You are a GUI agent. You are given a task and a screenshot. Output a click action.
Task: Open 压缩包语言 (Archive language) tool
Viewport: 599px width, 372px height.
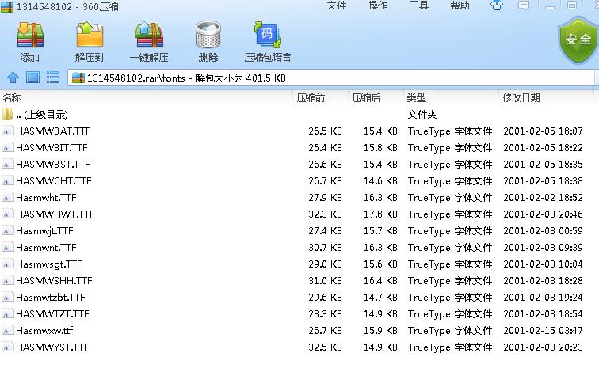(x=267, y=41)
